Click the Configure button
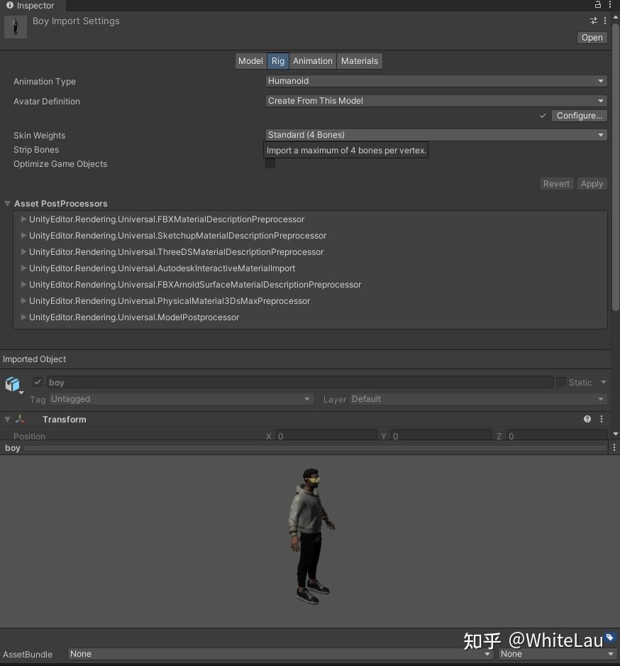The image size is (620, 666). pos(579,115)
